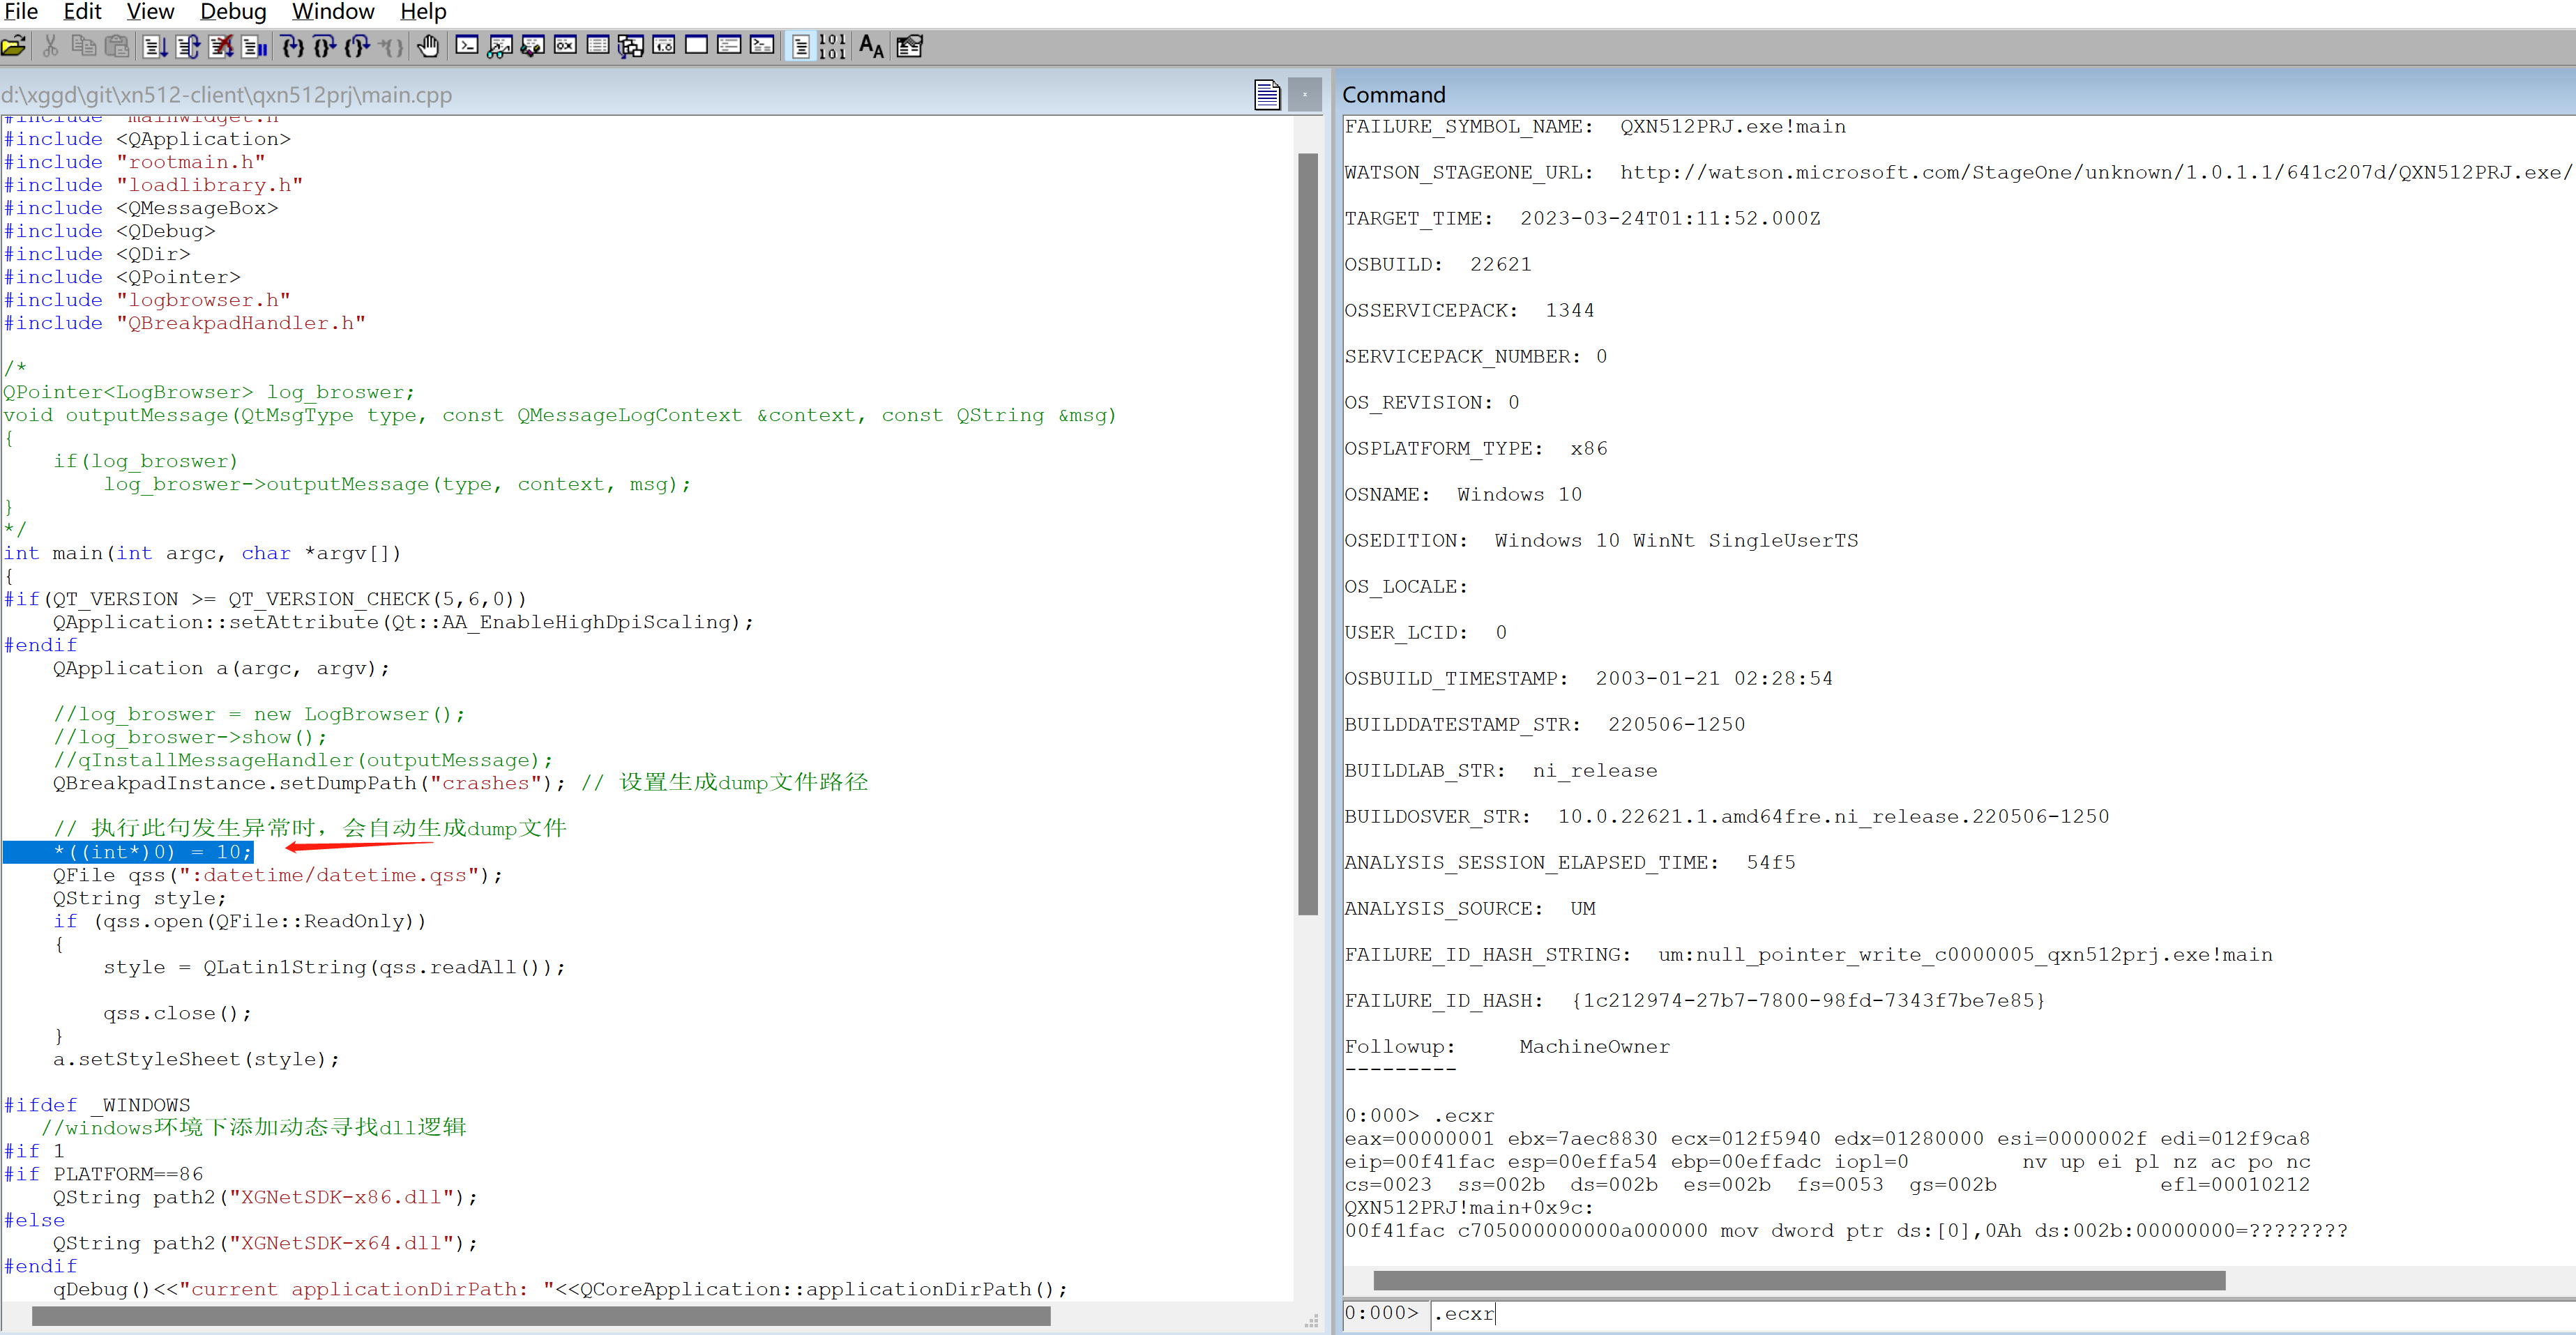
Task: Open the View menu
Action: pos(150,12)
